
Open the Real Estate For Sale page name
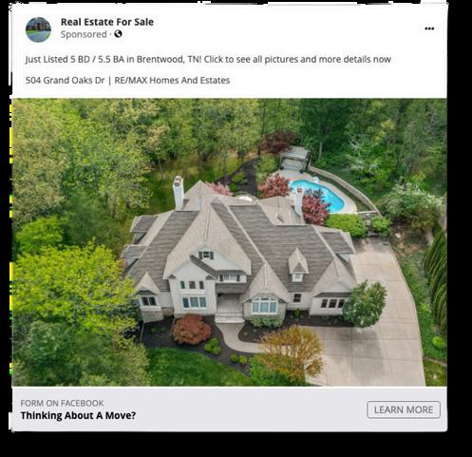pyautogui.click(x=107, y=22)
